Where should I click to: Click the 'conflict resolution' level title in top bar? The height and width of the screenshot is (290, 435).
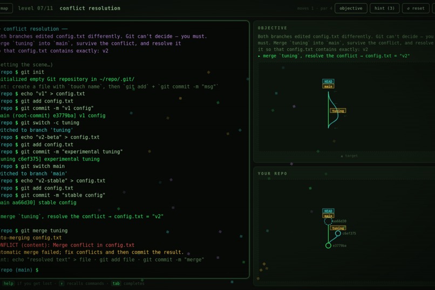pos(90,8)
